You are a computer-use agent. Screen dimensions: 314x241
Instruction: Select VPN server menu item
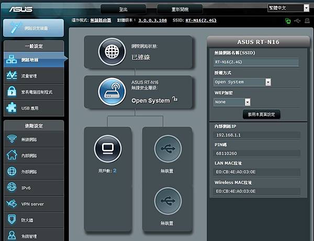tap(33, 204)
